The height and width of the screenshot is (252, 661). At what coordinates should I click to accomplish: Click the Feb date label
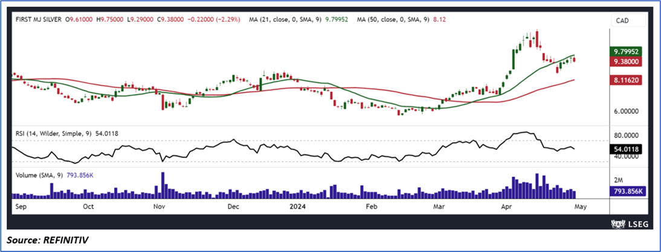(372, 207)
